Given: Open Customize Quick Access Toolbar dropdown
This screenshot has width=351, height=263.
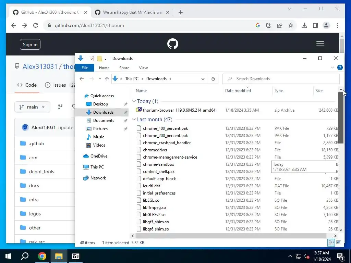Looking at the screenshot, I should point(106,59).
